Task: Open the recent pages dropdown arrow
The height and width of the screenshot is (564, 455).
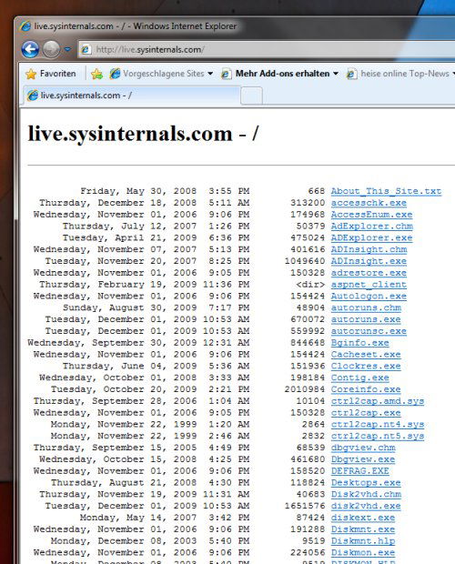Action: 67,49
